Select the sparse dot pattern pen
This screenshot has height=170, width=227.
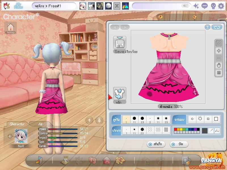[x=150, y=130]
